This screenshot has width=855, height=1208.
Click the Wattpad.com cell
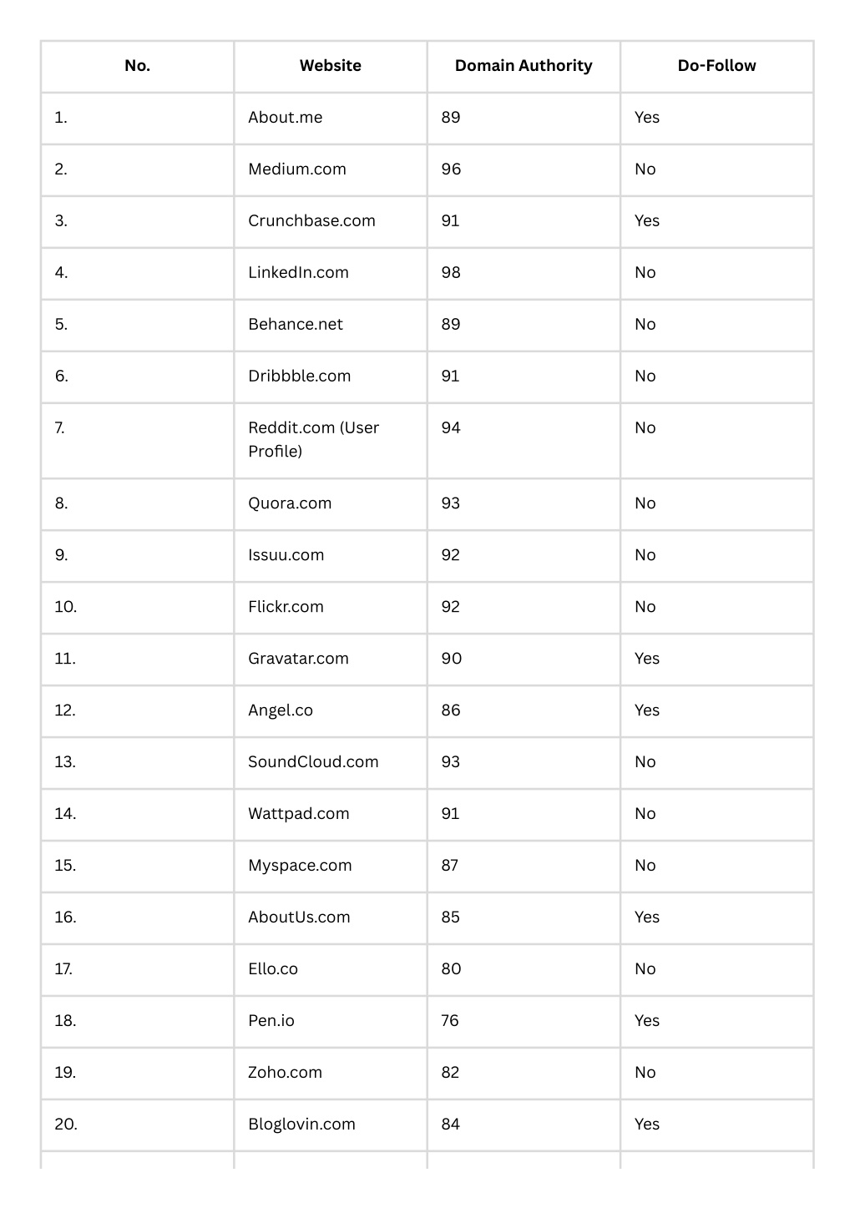299,814
